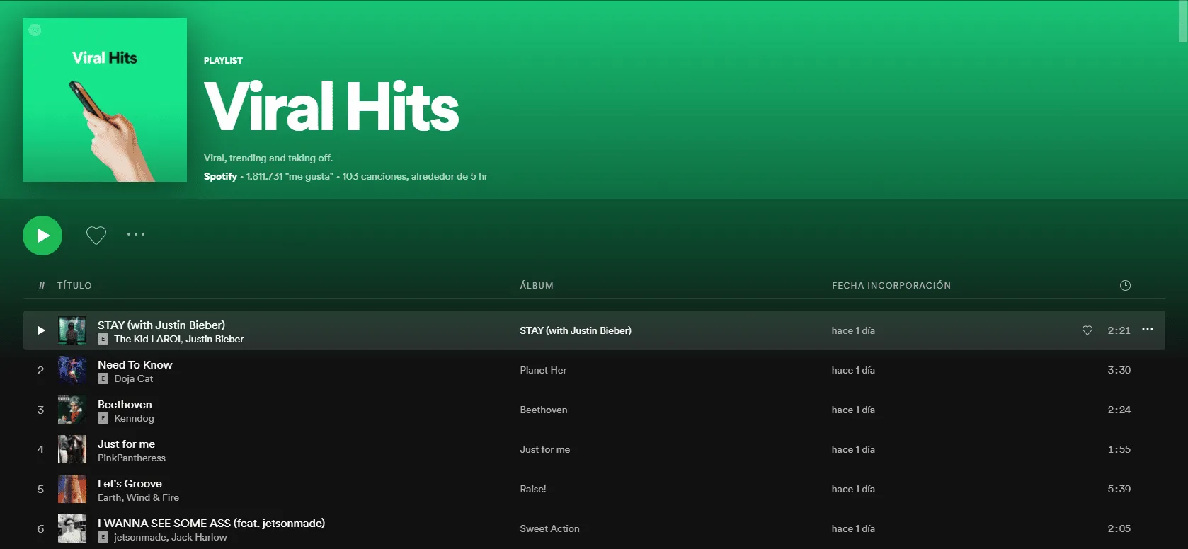Image resolution: width=1188 pixels, height=549 pixels.
Task: Open Jack Harlow's artist page
Action: coord(199,537)
